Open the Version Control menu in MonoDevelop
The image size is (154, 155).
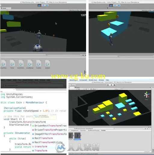(x=28, y=80)
